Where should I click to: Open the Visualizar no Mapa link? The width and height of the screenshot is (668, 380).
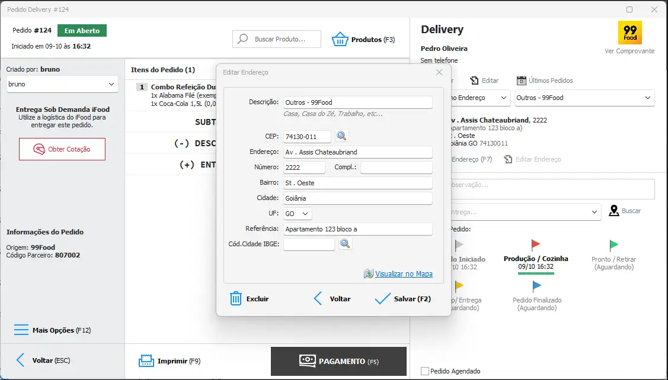tap(403, 274)
